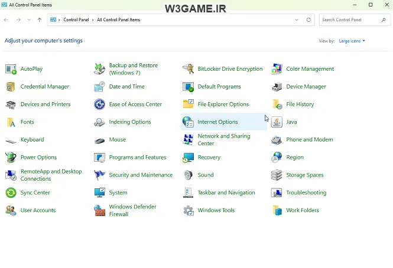Open the User Accounts link
The height and width of the screenshot is (268, 393).
tap(38, 210)
